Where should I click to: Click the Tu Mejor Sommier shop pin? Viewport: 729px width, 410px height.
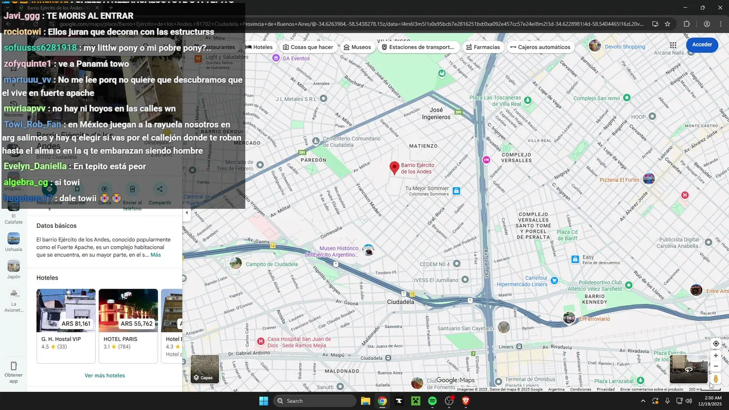pos(456,191)
